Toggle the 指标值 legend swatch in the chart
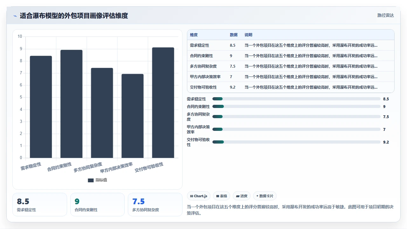The image size is (407, 229). 91,180
